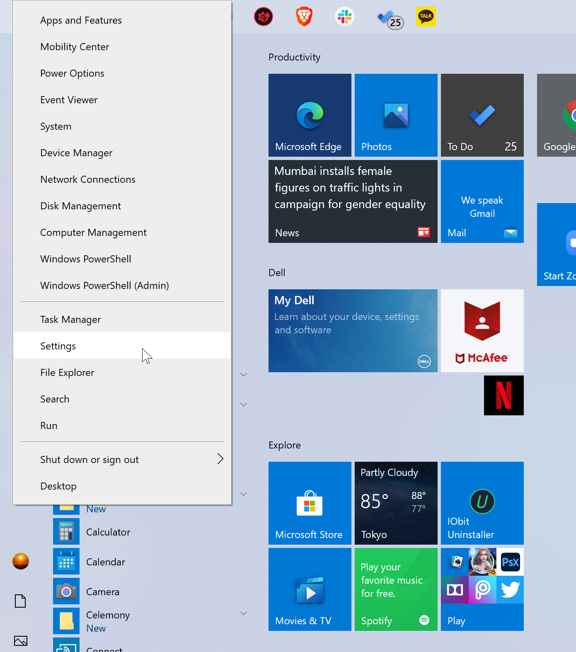Click the Dell group heading
Screen dimensions: 576x652
click(277, 273)
